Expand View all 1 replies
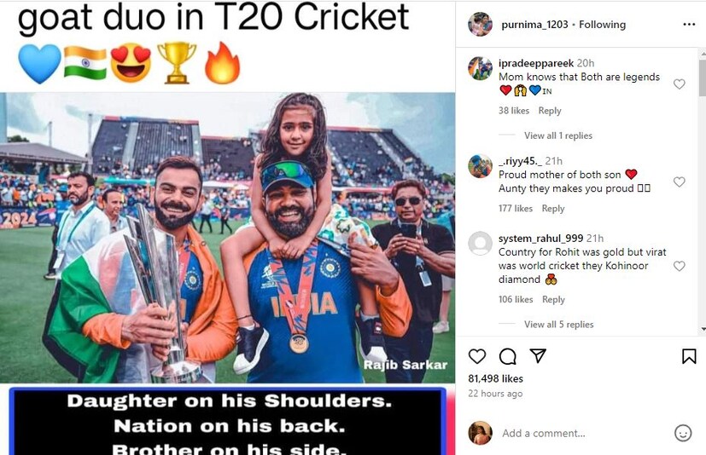Screen dimensions: 706x455 tap(557, 135)
